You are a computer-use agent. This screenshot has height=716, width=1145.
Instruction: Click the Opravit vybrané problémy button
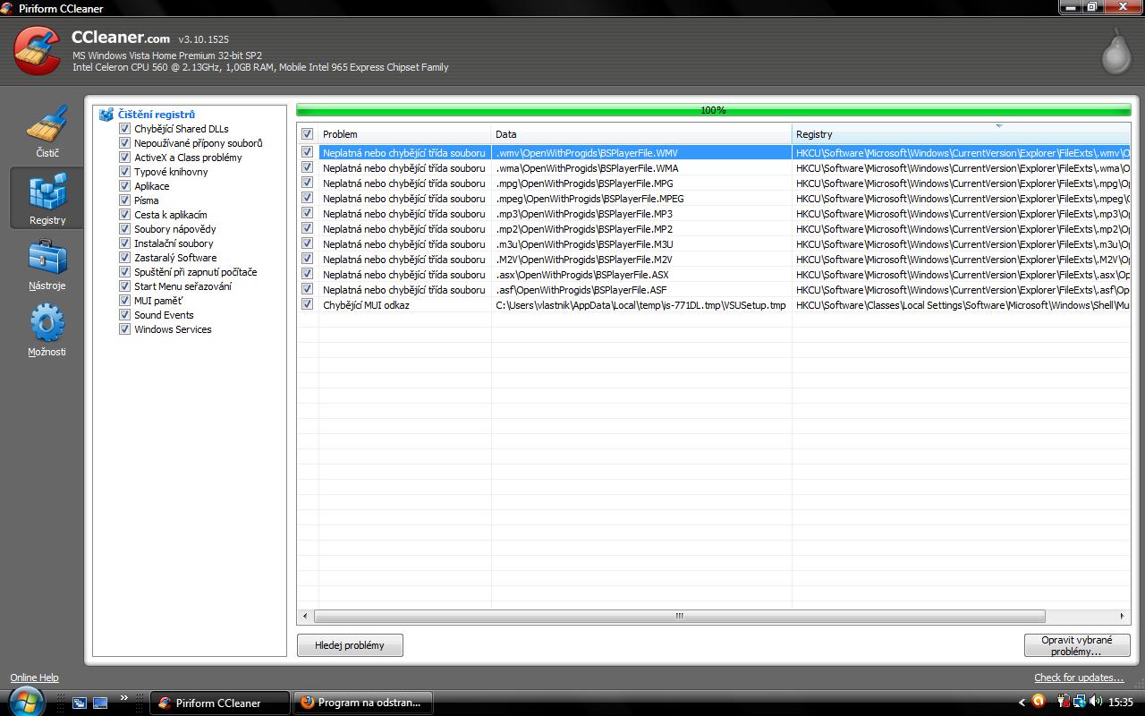(1077, 645)
